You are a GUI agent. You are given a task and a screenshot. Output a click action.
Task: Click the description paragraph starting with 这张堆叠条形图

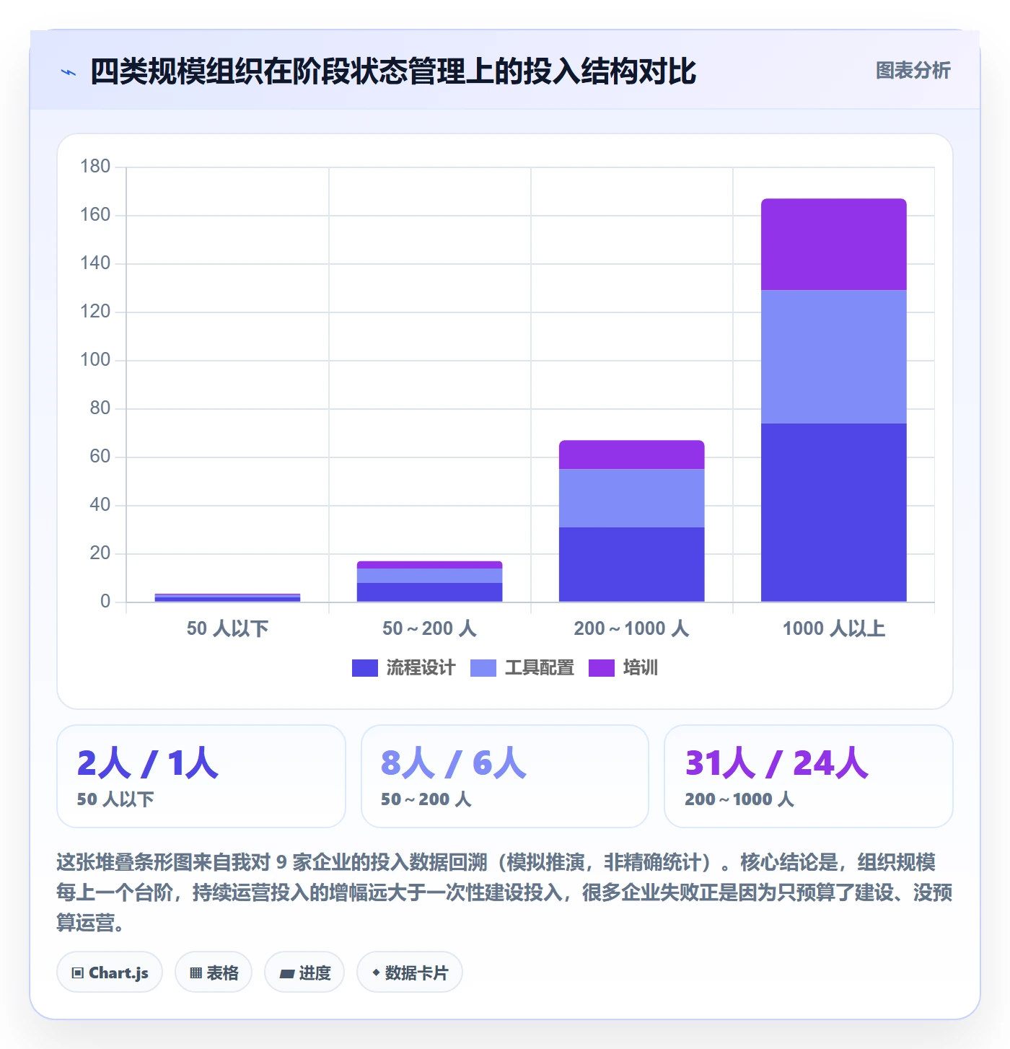pos(505,892)
